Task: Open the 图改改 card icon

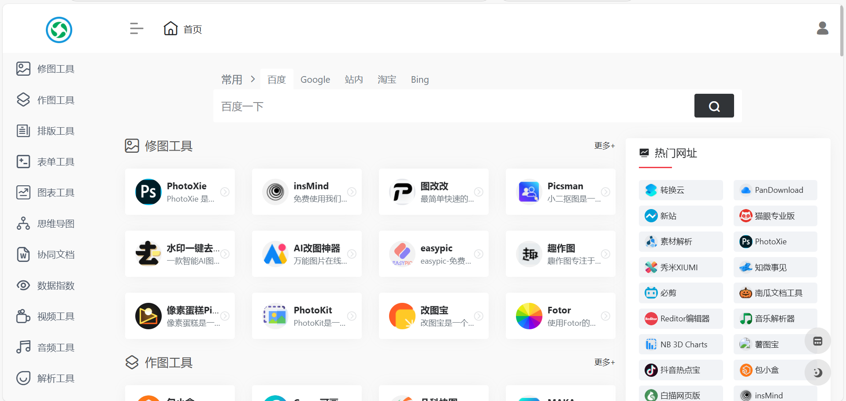Action: pyautogui.click(x=402, y=192)
